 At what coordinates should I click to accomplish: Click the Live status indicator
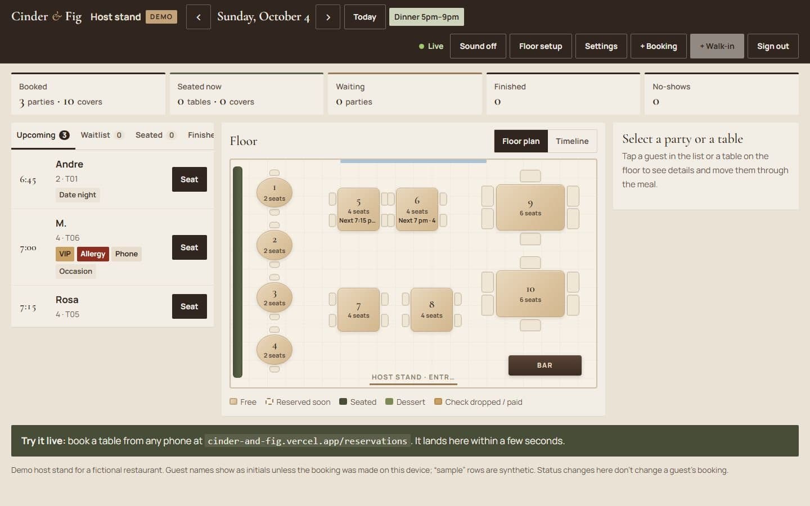[x=431, y=46]
